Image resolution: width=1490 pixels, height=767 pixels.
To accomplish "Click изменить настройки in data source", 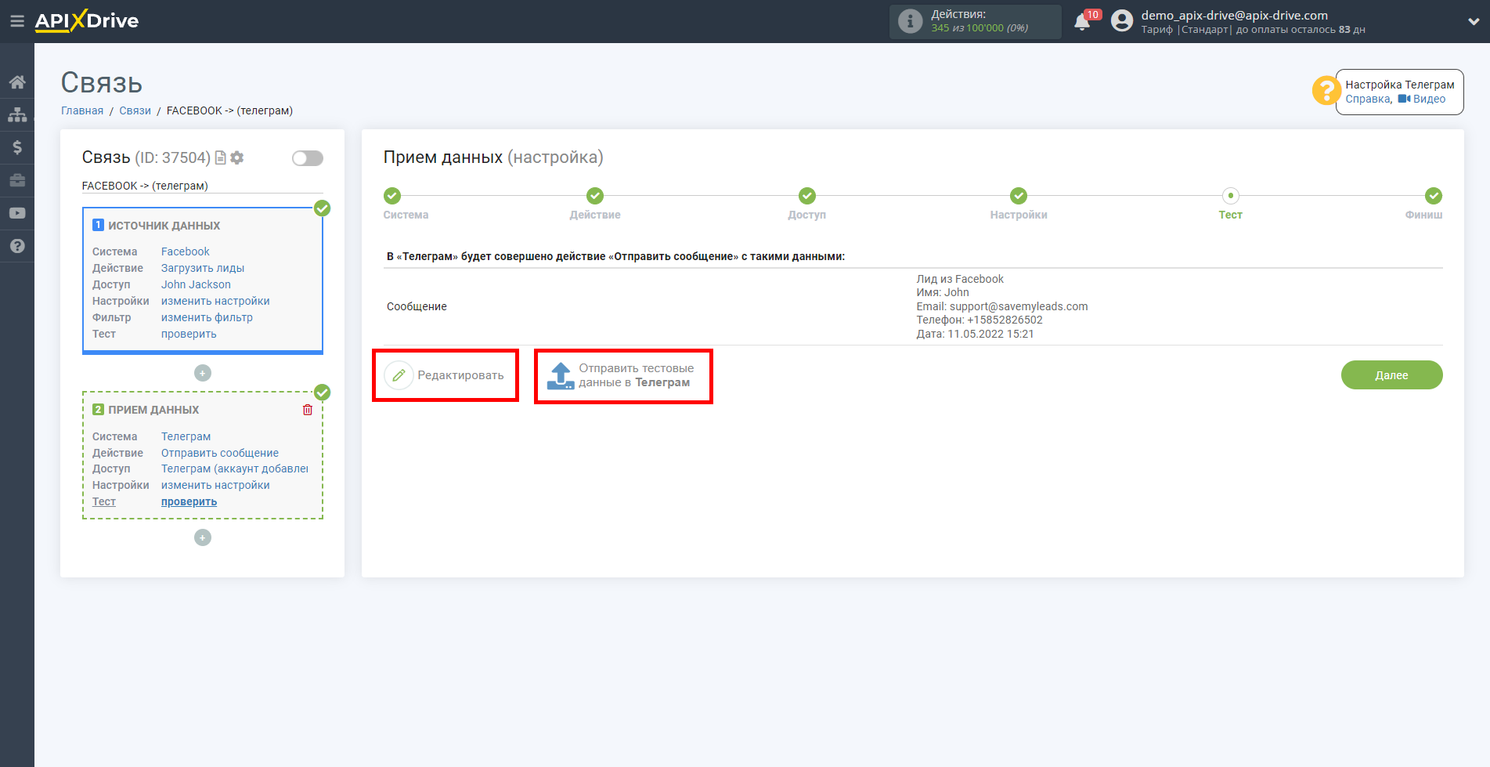I will (215, 301).
